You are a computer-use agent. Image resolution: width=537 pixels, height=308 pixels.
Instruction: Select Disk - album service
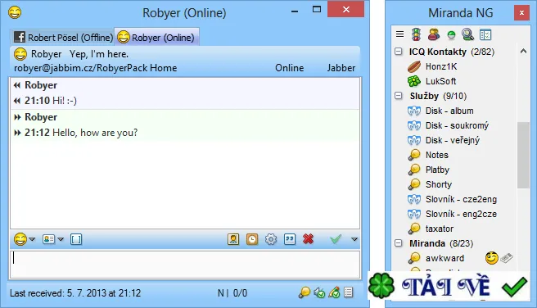449,111
